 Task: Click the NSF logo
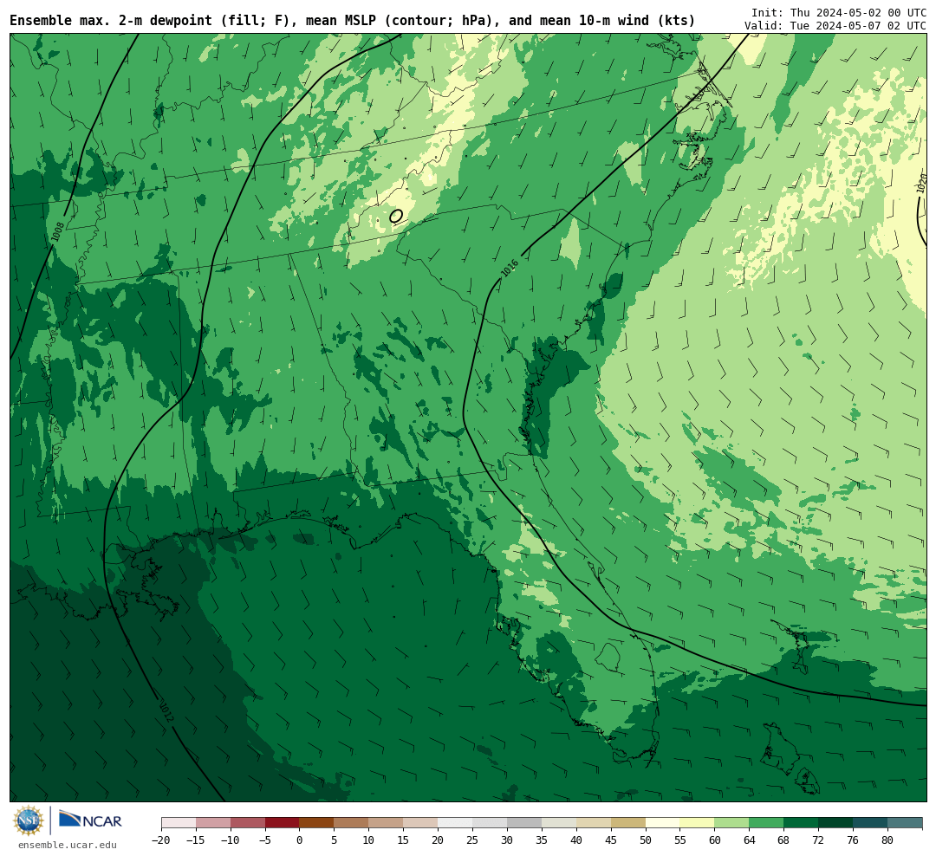click(x=29, y=820)
